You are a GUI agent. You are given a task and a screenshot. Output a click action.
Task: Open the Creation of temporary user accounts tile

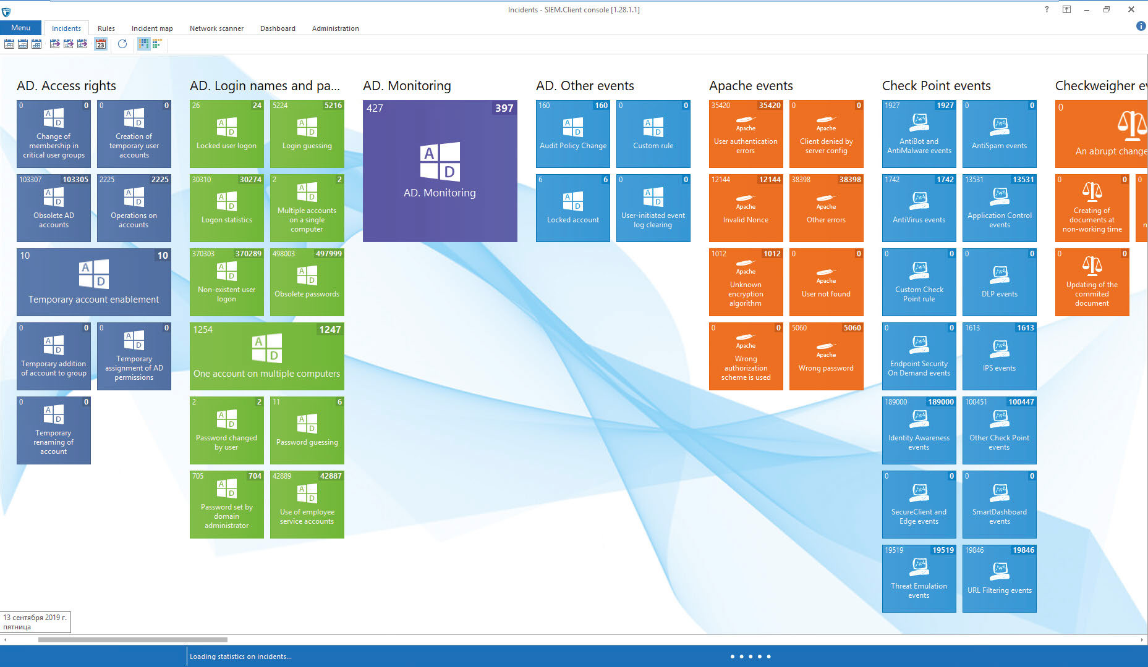[134, 134]
